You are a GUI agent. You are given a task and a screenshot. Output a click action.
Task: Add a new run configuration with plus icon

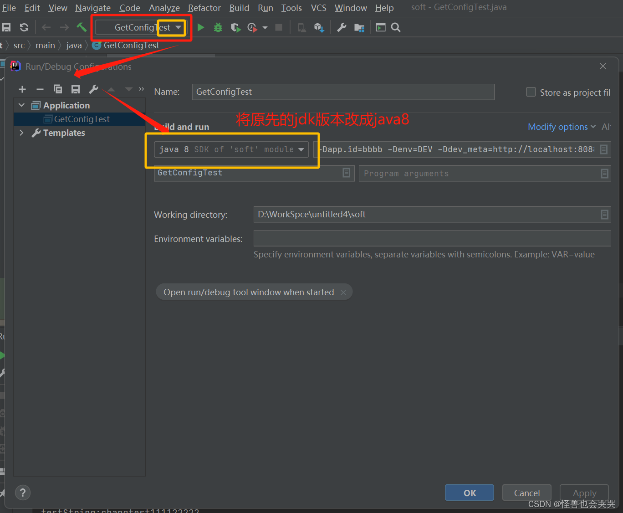coord(22,89)
